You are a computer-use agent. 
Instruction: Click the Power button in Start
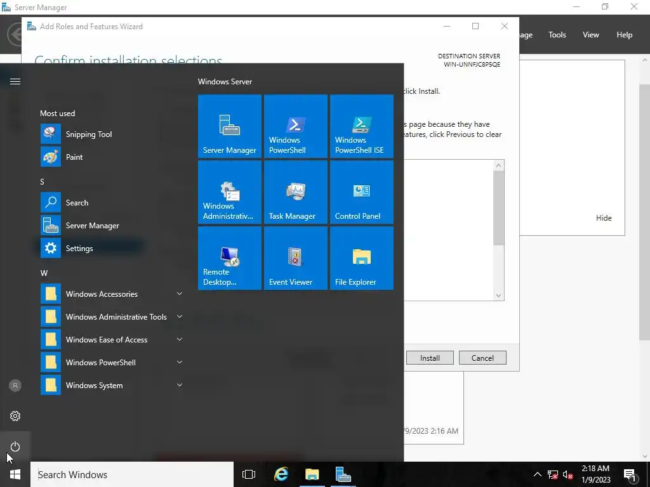pyautogui.click(x=15, y=446)
